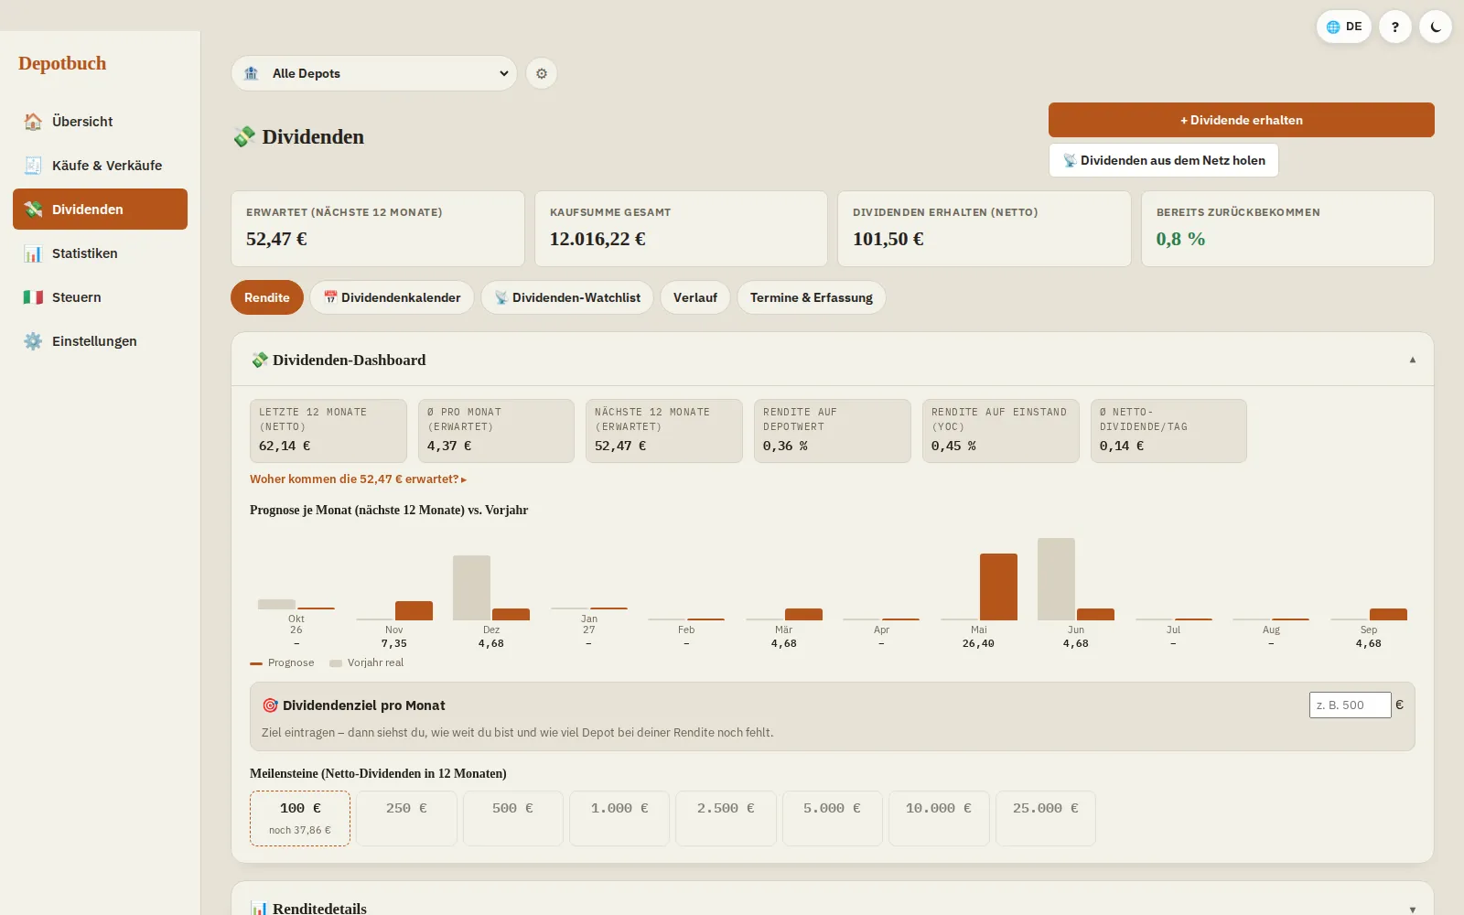Click '+ Dividende erhalten' button
Screen dimensions: 1464x915
(x=1242, y=120)
